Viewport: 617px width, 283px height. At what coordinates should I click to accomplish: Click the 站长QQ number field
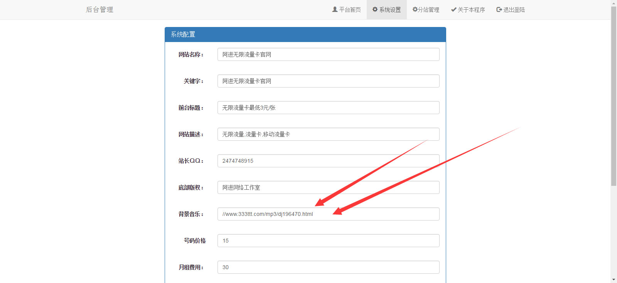pos(328,161)
